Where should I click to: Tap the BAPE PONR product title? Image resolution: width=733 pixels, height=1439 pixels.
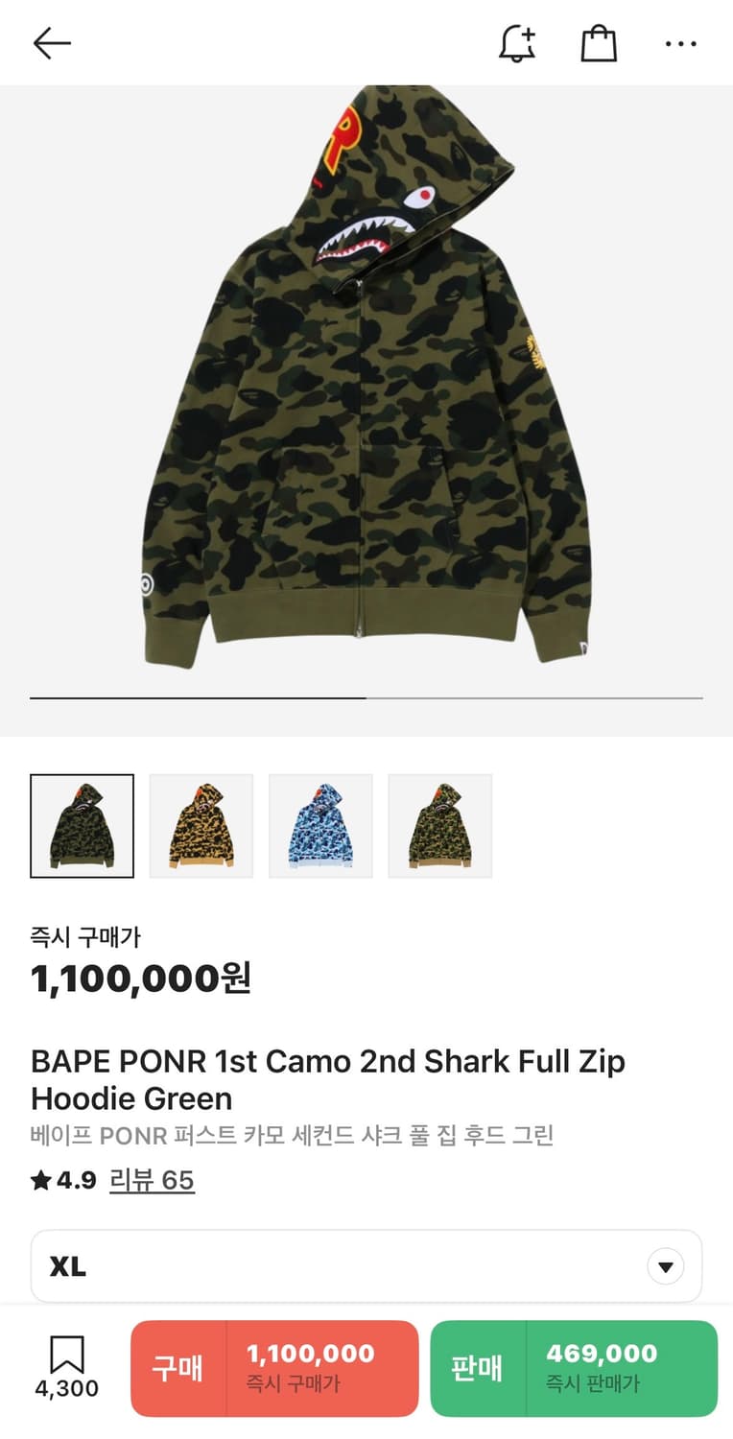(x=328, y=1080)
